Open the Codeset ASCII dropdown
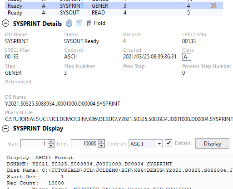This screenshot has width=233, height=189. tap(159, 144)
